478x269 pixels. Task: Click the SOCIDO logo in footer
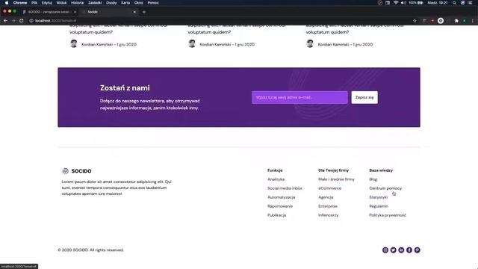pyautogui.click(x=76, y=171)
